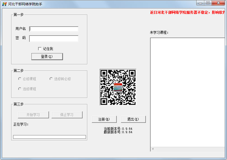Focus the 用户名 username field

tap(54, 29)
